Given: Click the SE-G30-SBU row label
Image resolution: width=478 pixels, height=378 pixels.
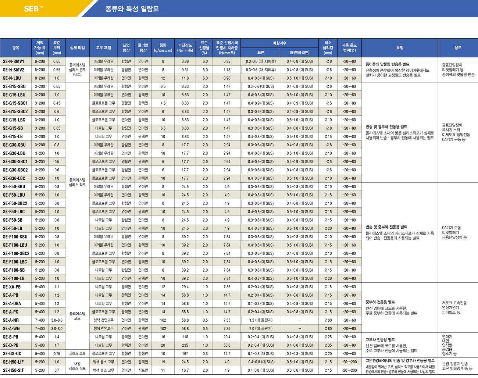Looking at the screenshot, I should tap(14, 145).
